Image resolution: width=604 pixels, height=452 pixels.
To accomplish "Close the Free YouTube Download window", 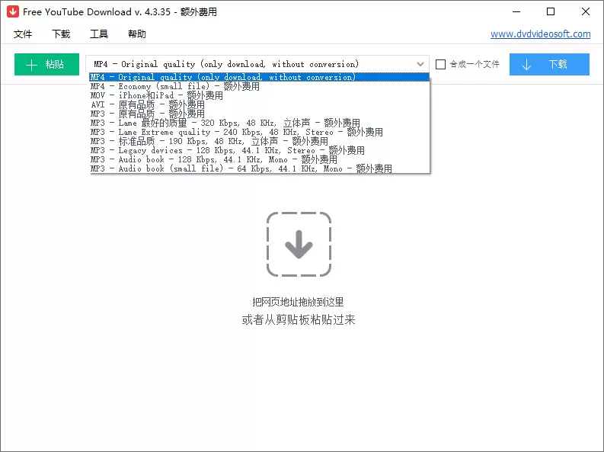I will tap(586, 11).
